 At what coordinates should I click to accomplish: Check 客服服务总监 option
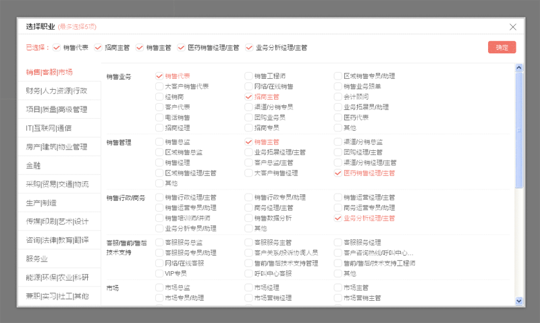159,243
